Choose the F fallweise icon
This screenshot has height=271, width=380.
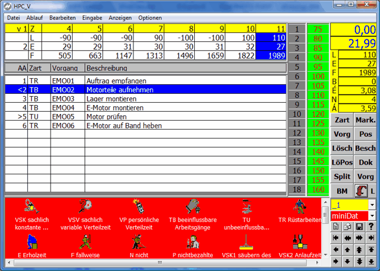(83, 242)
